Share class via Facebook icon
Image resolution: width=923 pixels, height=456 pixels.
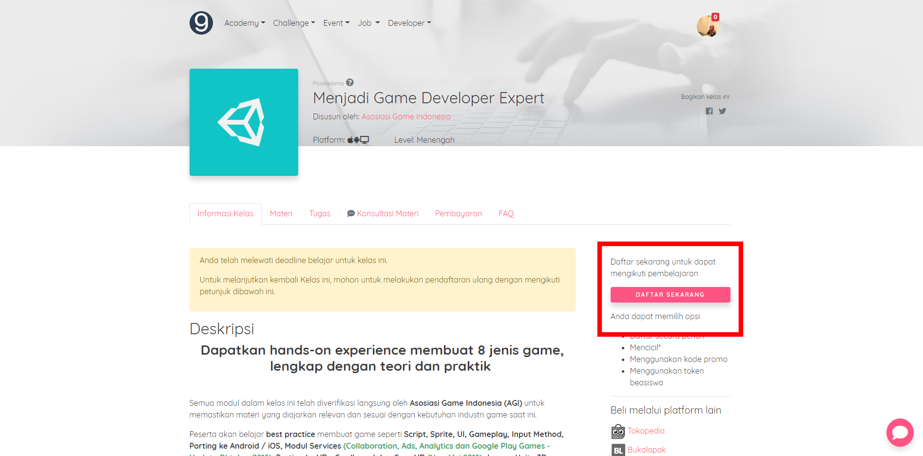709,111
